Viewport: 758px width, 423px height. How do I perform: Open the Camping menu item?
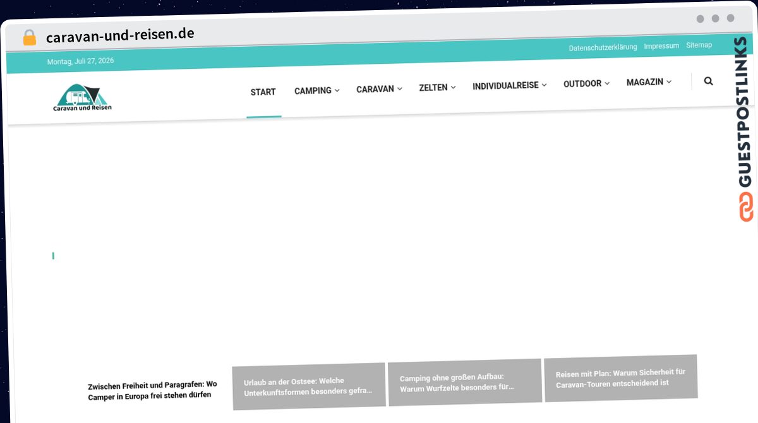pos(313,91)
